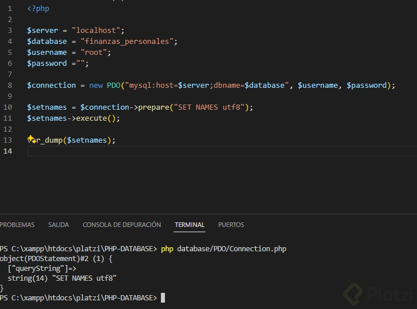Click the PDO class name on line 8

pos(113,85)
